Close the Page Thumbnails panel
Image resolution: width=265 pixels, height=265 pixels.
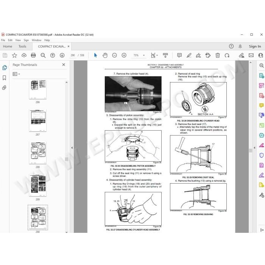click(64, 65)
